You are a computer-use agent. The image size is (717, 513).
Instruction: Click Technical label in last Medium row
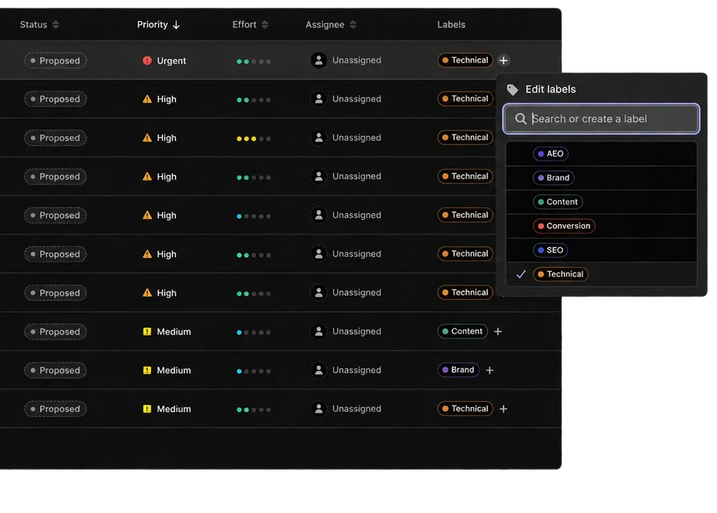pyautogui.click(x=465, y=409)
